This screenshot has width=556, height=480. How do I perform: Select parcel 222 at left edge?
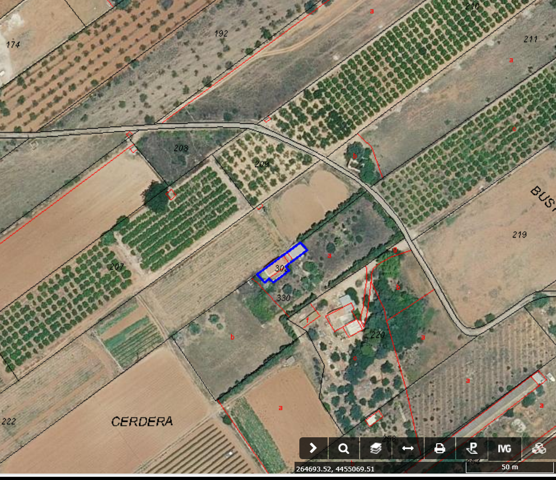(x=9, y=421)
